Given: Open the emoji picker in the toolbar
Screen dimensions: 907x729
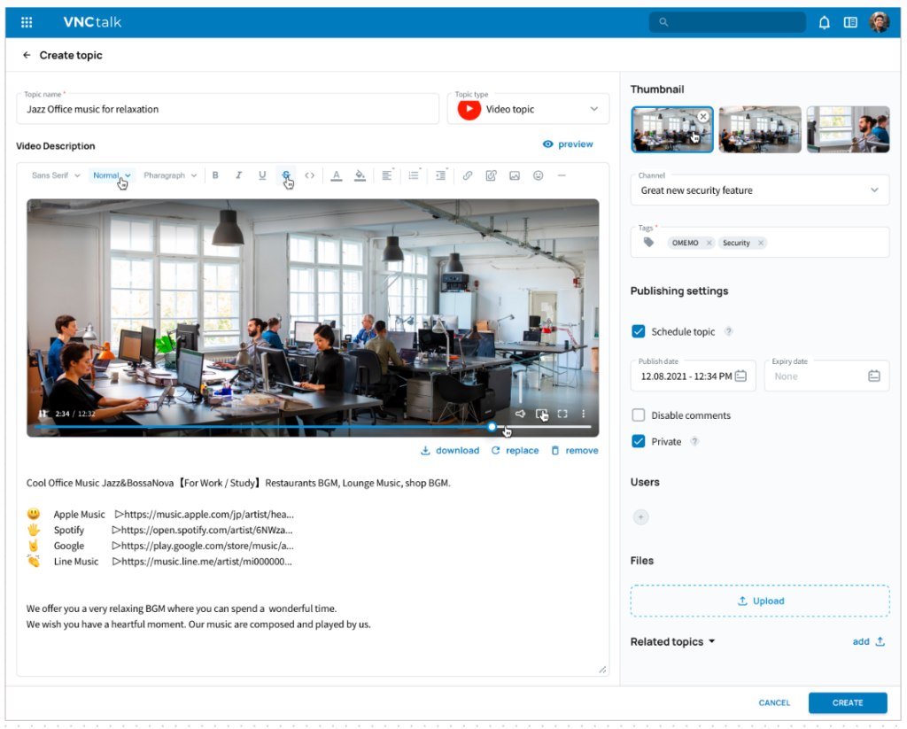Looking at the screenshot, I should click(x=538, y=175).
